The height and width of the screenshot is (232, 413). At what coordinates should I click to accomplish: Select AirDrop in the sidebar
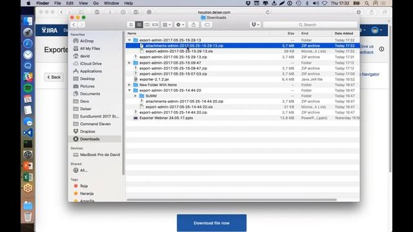(86, 41)
